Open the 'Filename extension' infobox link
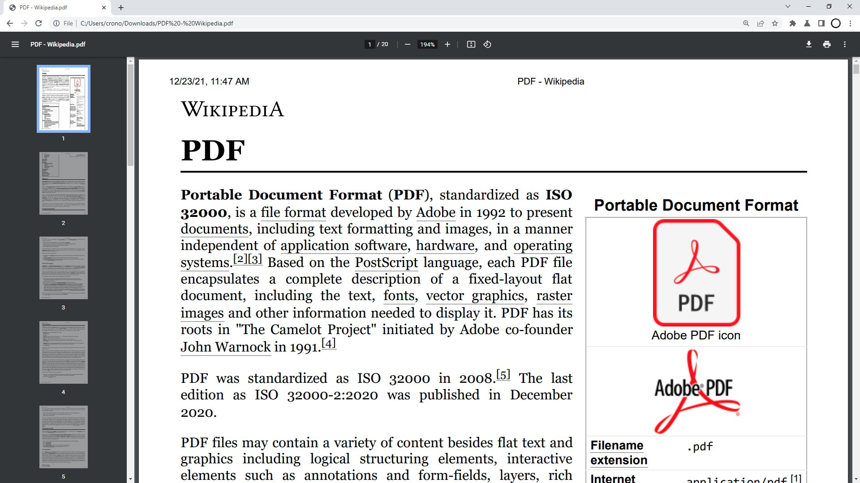Image resolution: width=860 pixels, height=483 pixels. point(619,453)
